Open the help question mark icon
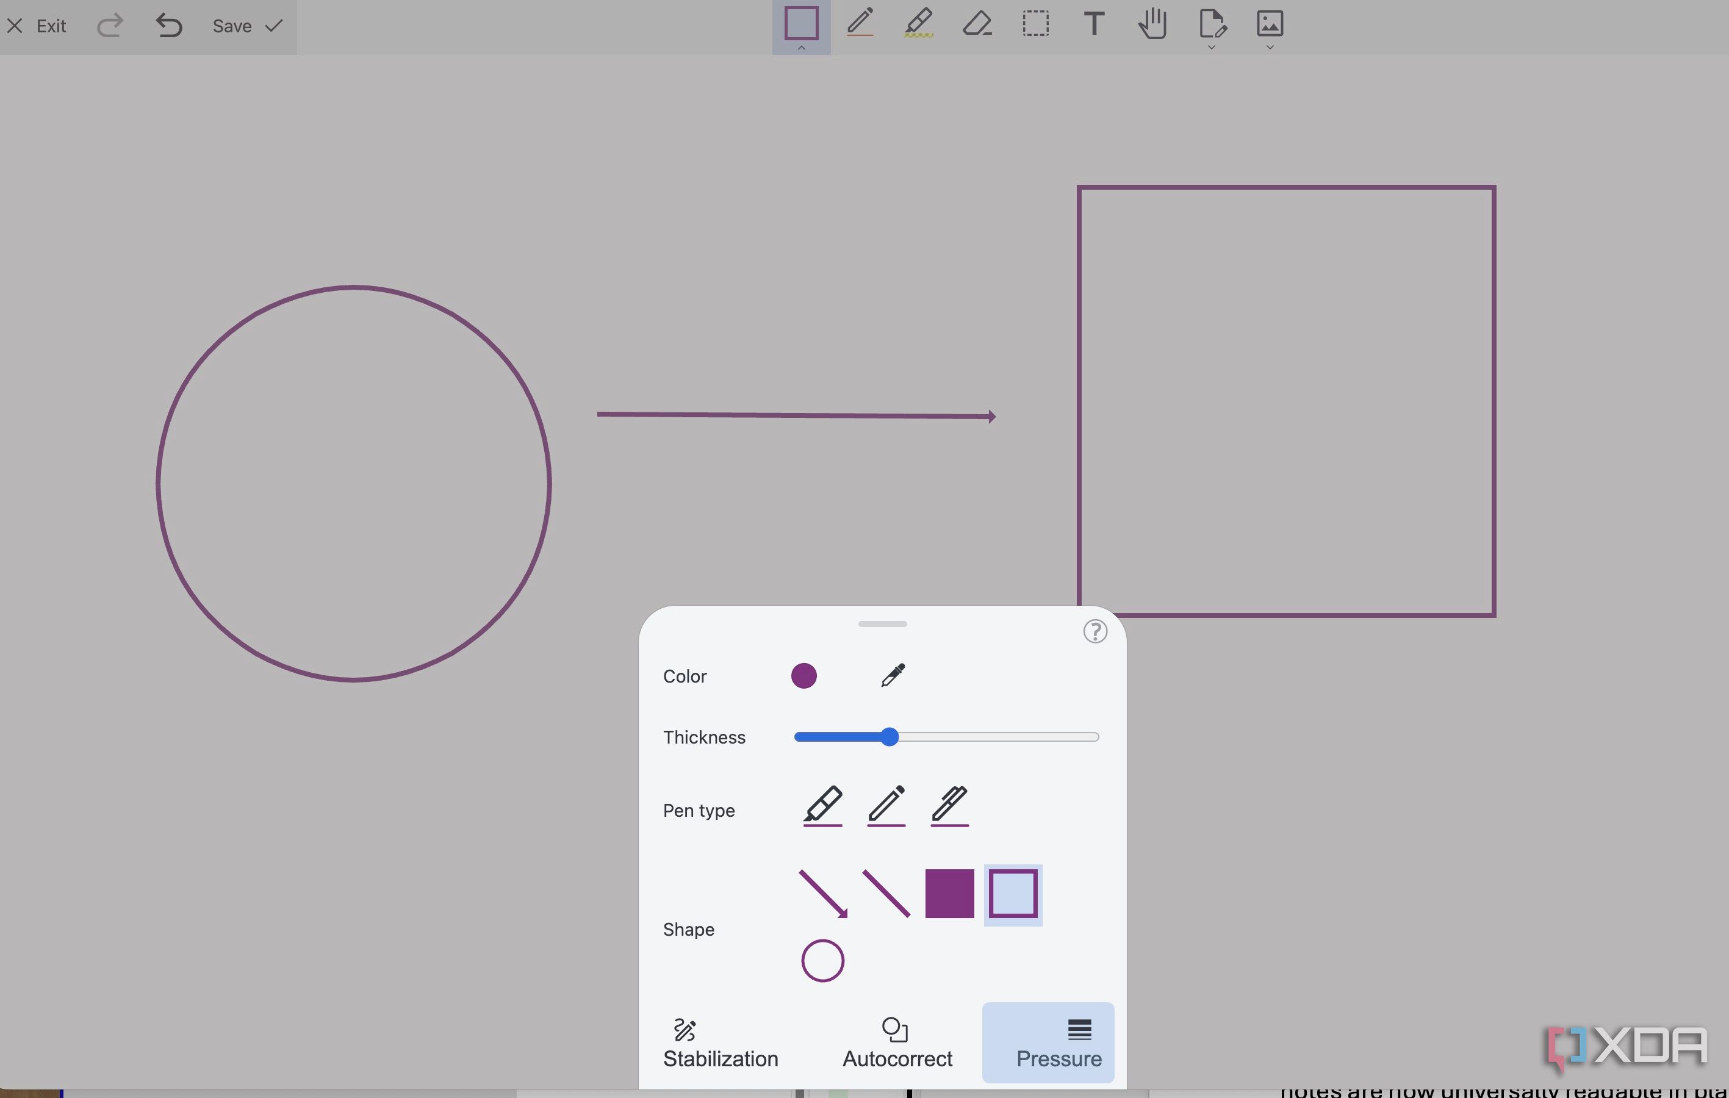 [1095, 631]
